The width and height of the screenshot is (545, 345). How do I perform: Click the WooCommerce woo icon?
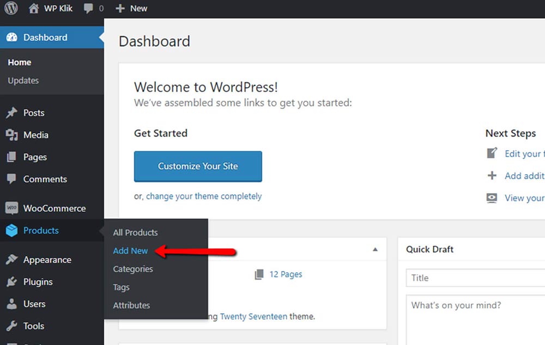point(11,208)
